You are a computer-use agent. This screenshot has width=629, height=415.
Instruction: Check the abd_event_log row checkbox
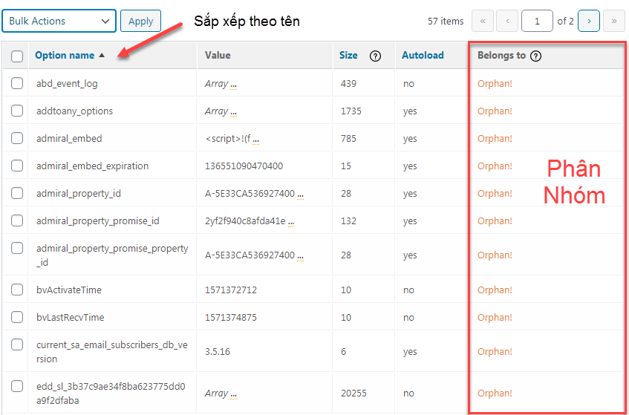17,83
